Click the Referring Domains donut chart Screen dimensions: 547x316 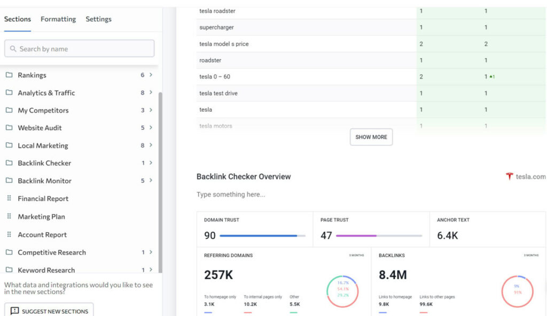click(x=342, y=291)
